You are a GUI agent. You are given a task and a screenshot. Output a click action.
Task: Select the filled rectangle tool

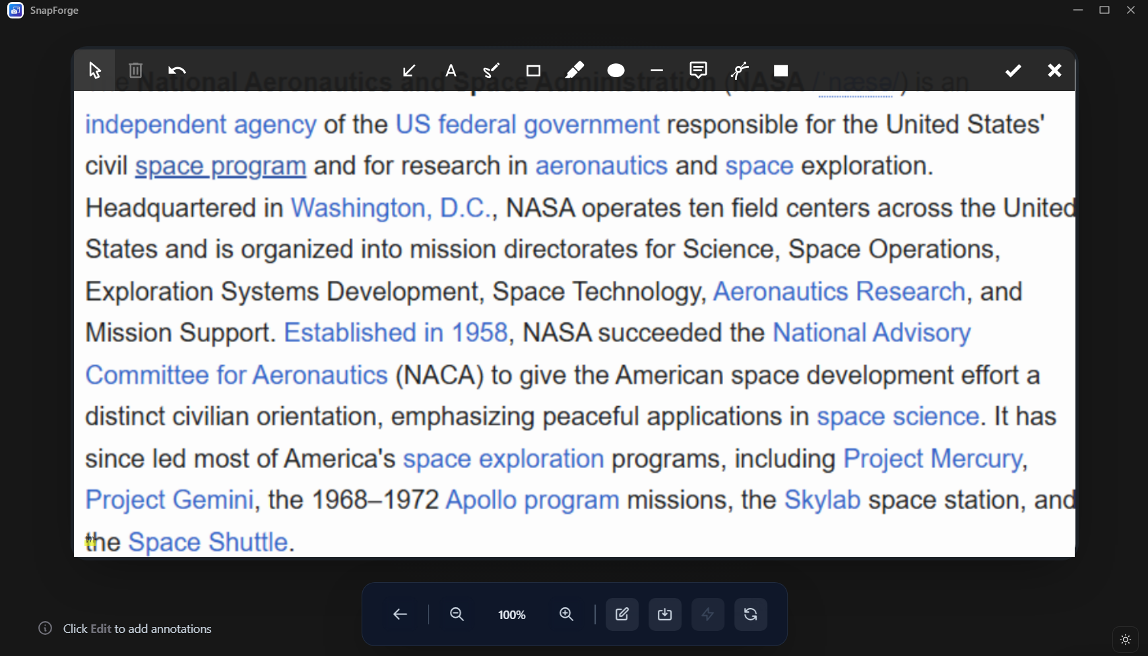(781, 71)
